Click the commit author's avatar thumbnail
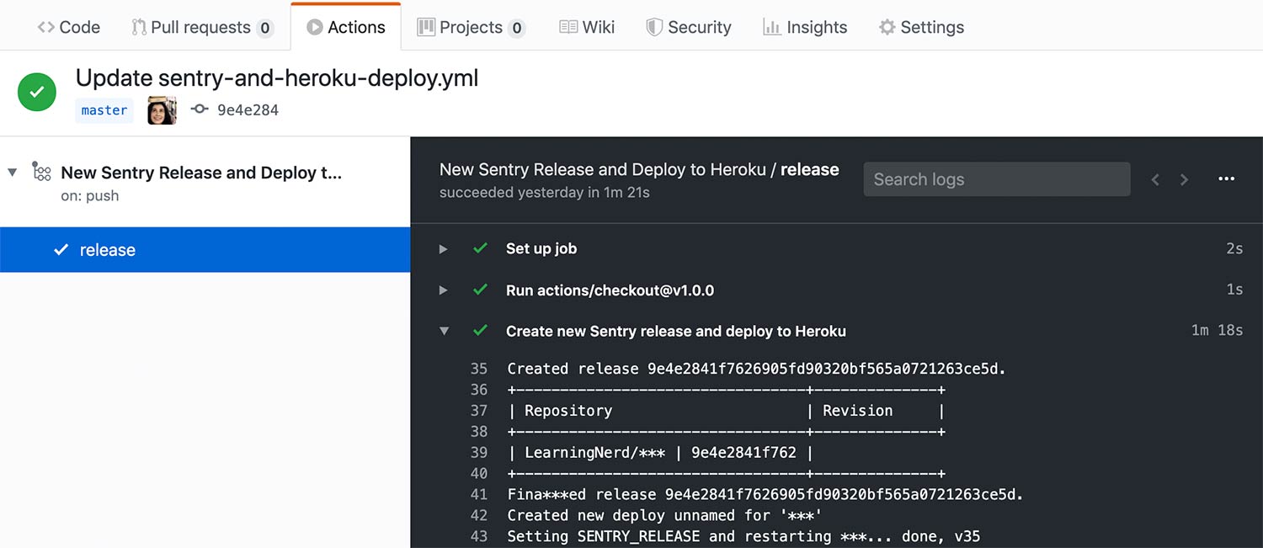The width and height of the screenshot is (1263, 548). pos(162,110)
